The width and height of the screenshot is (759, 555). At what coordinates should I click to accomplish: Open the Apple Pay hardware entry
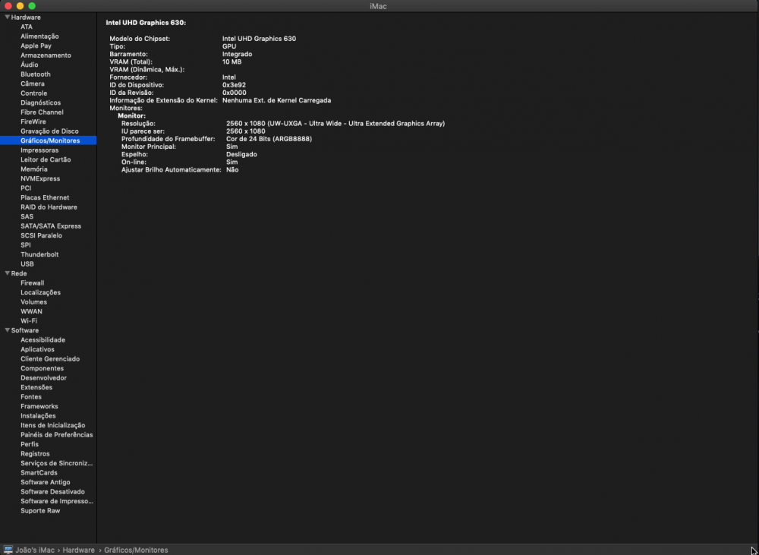click(x=36, y=46)
